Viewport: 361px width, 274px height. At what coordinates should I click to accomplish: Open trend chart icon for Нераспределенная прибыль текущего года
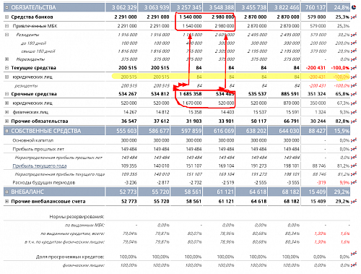click(354, 174)
